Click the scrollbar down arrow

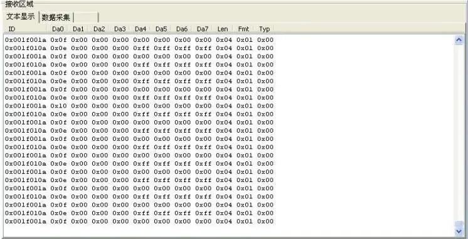459,231
